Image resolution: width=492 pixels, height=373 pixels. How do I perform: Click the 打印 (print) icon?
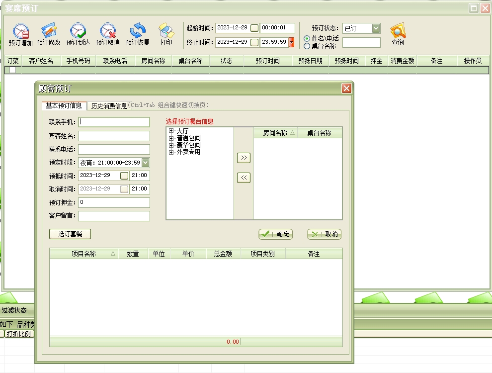(x=166, y=31)
